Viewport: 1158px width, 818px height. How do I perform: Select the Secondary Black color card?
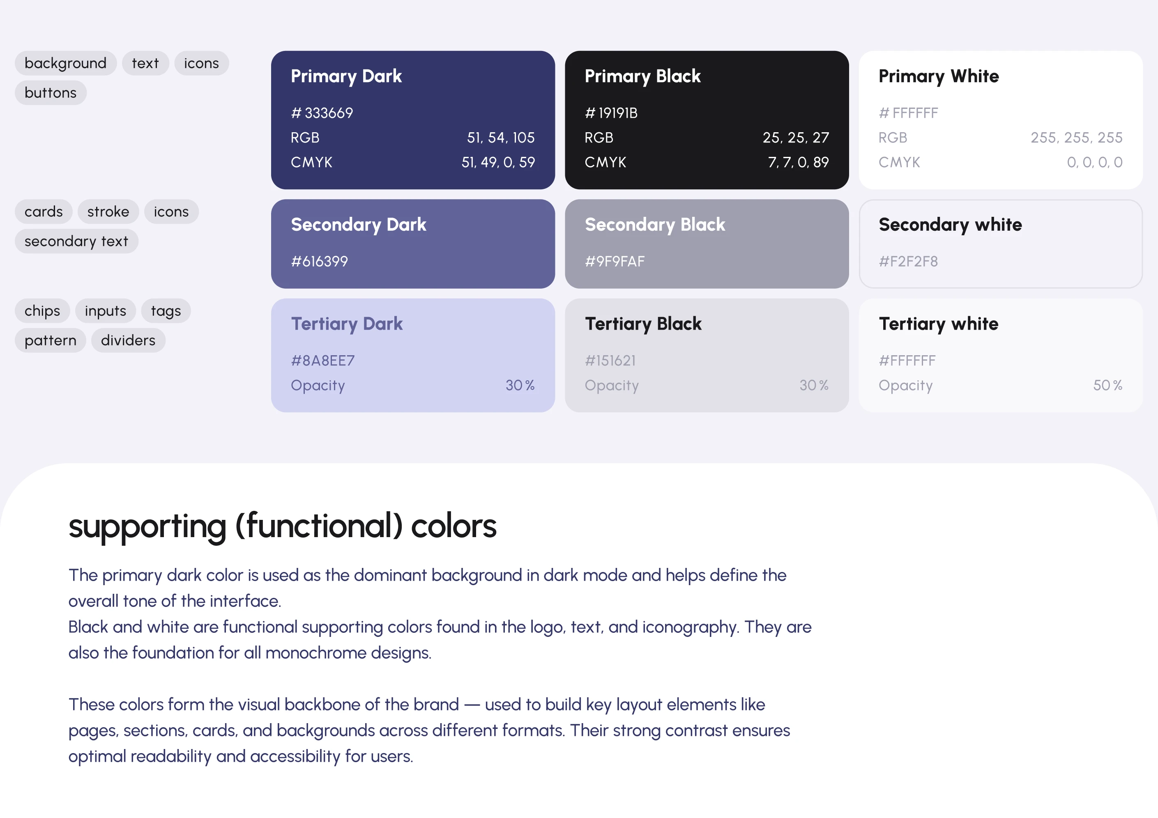(x=707, y=244)
